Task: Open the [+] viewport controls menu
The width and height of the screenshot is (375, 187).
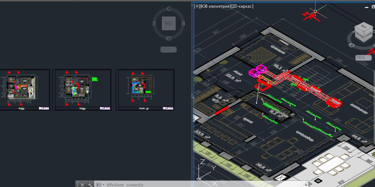Action: pyautogui.click(x=196, y=6)
